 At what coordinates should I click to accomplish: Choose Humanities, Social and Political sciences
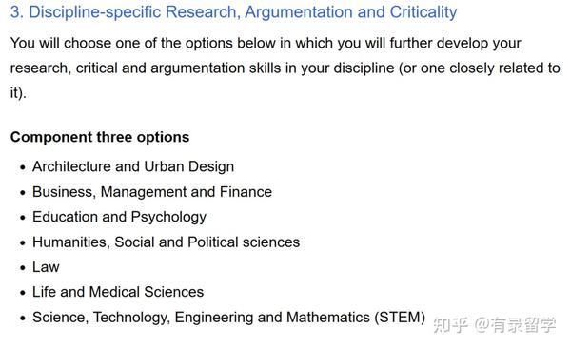166,242
